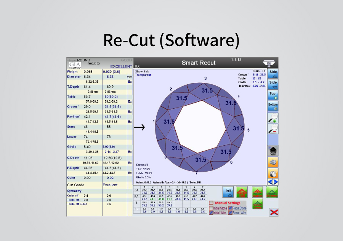This screenshot has height=241, width=343.
Task: Click the green Diameter recut icon
Action: coord(272,191)
